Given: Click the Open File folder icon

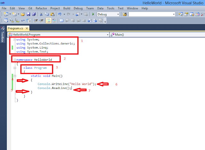Looking at the screenshot, I should [x=23, y=14].
